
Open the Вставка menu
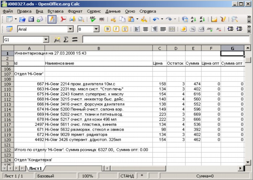[x=56, y=12]
